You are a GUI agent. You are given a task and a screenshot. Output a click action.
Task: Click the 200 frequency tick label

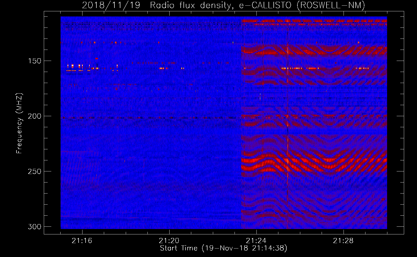[35, 116]
